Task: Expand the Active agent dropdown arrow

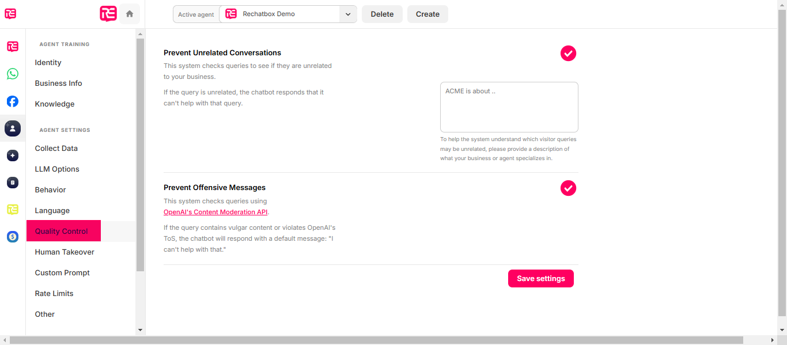Action: 348,14
